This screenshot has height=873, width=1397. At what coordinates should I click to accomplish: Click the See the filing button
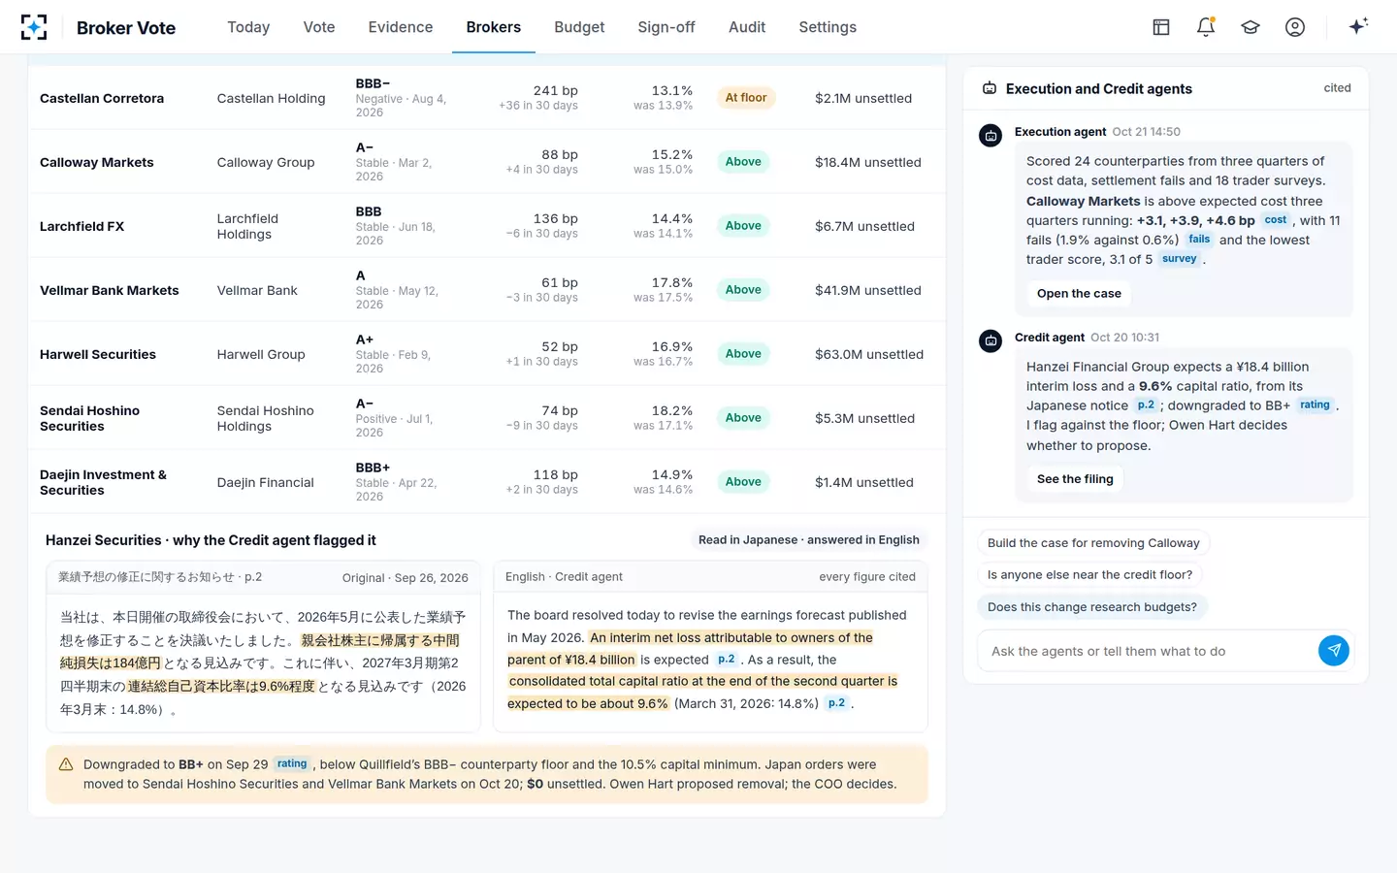1075,478
